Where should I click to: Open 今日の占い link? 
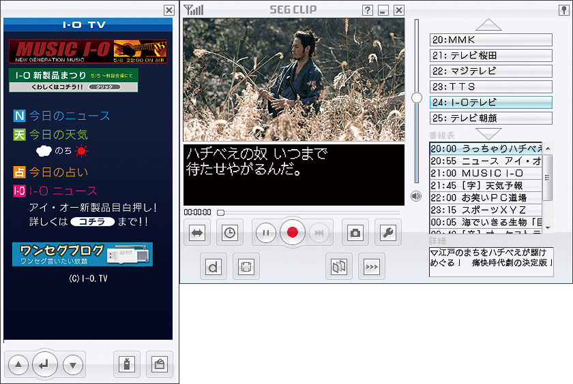(59, 172)
